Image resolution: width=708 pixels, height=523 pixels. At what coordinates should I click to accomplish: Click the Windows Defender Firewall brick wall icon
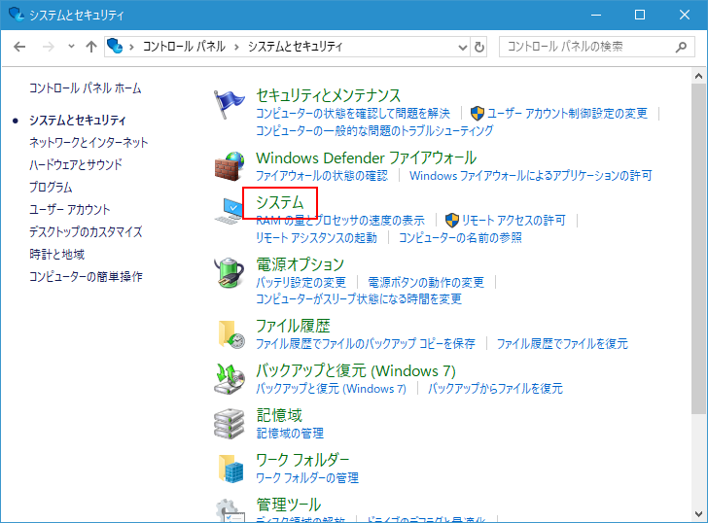[x=230, y=166]
